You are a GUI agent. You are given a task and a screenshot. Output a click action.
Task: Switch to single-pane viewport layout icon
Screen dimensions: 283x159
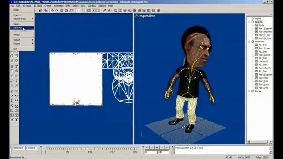pos(116,11)
